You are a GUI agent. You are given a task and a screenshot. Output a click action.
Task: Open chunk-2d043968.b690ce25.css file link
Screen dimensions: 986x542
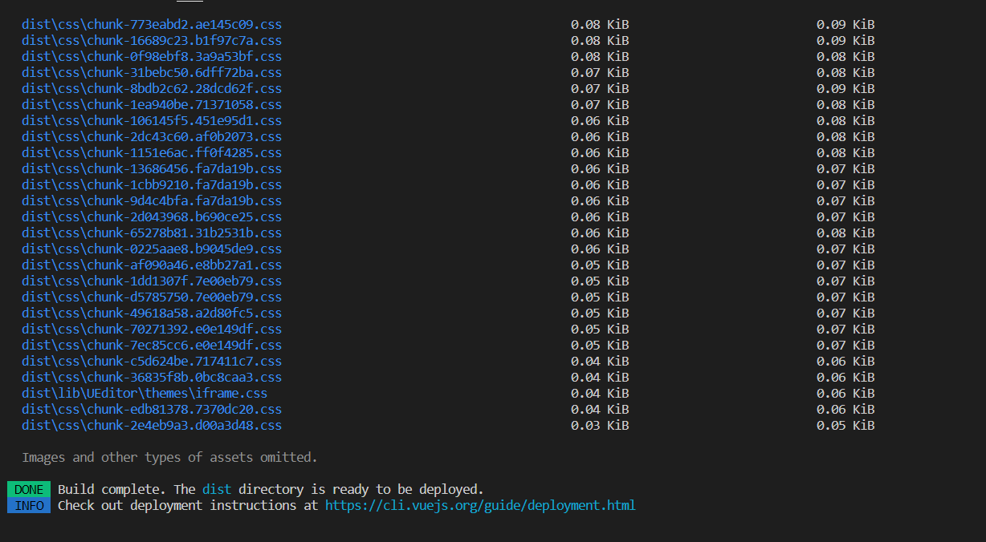click(x=152, y=217)
